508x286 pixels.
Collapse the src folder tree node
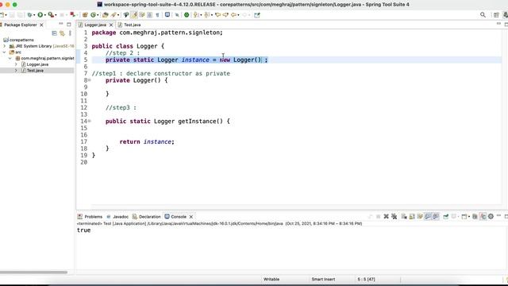coord(5,52)
